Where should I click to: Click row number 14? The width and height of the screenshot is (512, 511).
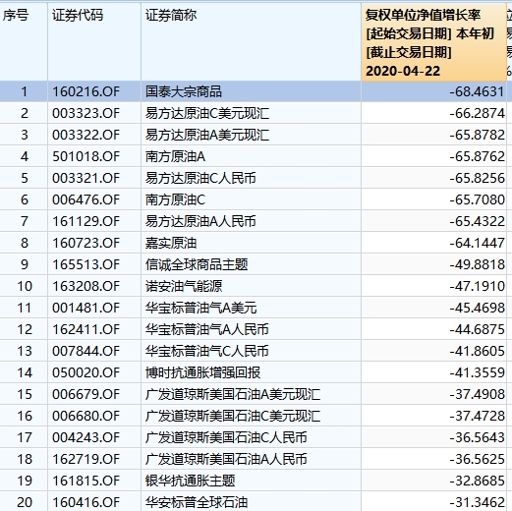point(25,372)
